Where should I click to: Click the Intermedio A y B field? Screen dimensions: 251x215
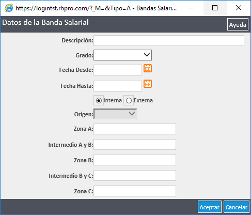(x=135, y=145)
